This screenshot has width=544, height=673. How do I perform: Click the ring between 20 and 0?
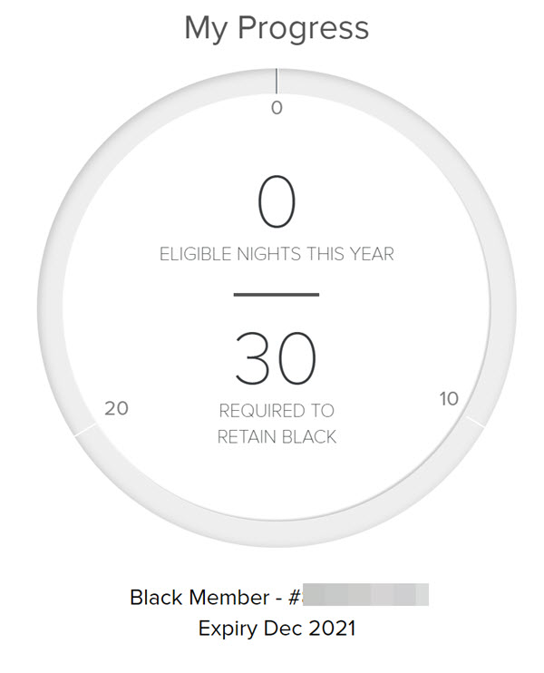click(82, 194)
